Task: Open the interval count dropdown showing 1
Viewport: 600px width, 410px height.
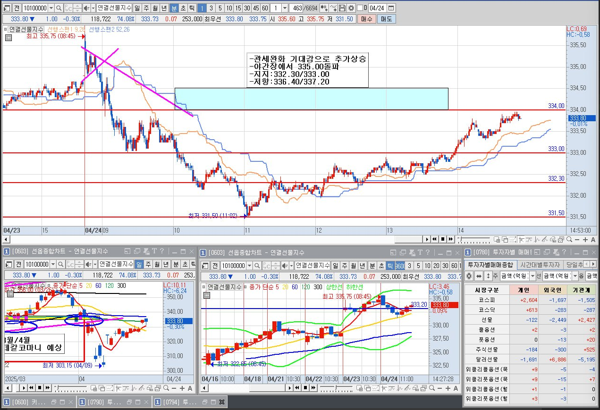Action: [x=285, y=8]
